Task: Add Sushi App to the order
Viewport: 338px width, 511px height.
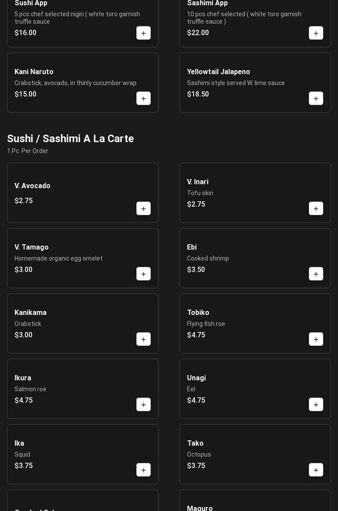Action: (144, 33)
